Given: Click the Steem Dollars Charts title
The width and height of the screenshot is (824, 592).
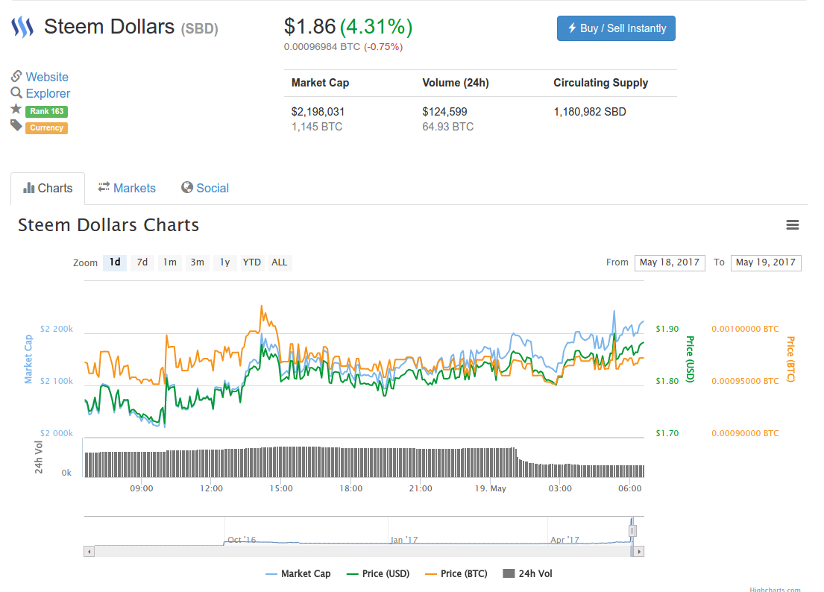Looking at the screenshot, I should 108,225.
